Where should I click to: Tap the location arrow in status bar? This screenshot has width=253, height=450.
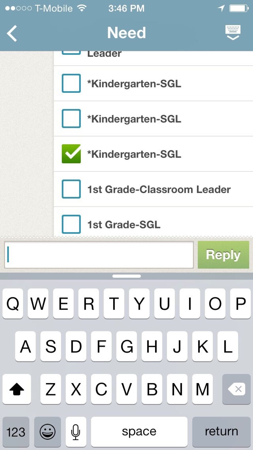point(221,8)
